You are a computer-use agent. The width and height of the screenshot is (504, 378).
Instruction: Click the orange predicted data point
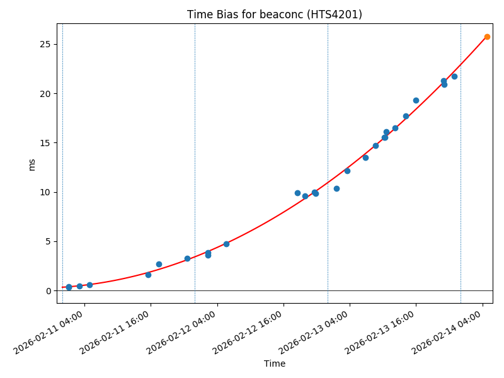pos(487,37)
